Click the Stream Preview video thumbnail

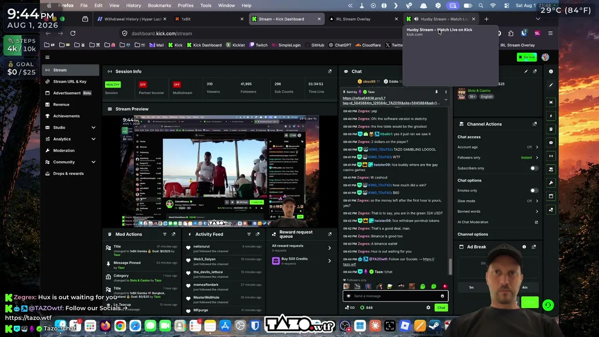click(x=220, y=171)
